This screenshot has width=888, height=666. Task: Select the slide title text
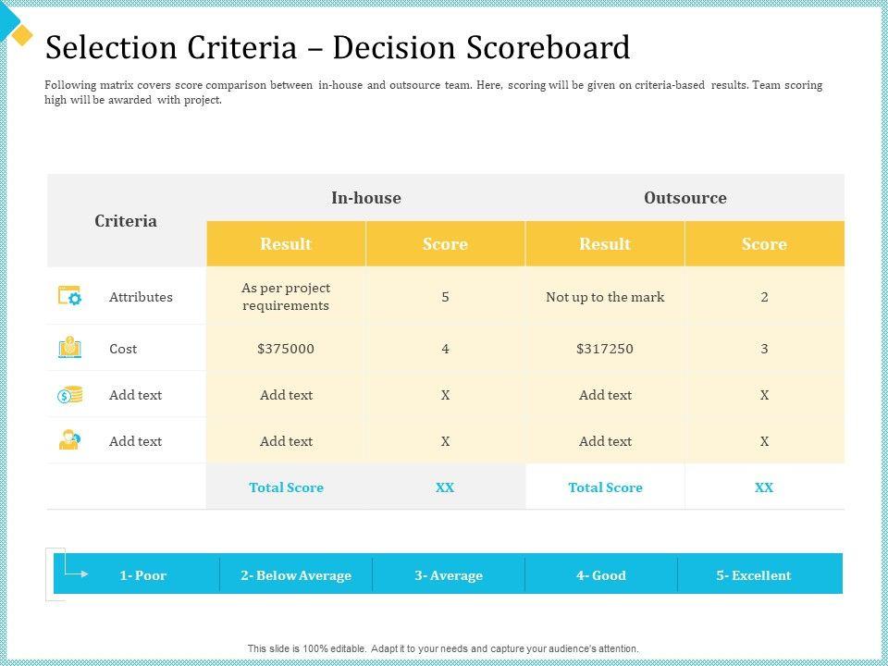(x=338, y=46)
